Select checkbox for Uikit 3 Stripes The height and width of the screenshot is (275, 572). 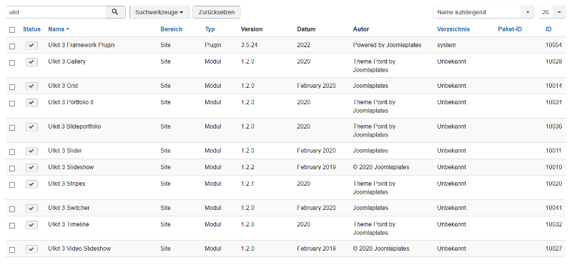(12, 185)
